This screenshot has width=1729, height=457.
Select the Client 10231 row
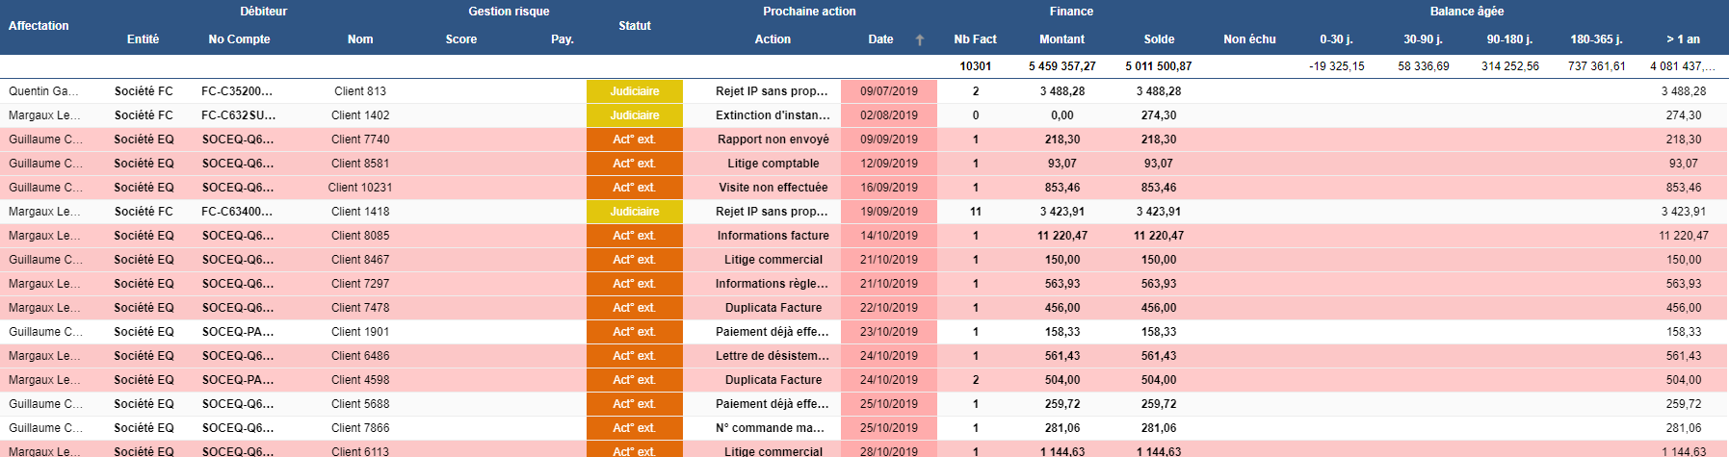click(x=360, y=188)
